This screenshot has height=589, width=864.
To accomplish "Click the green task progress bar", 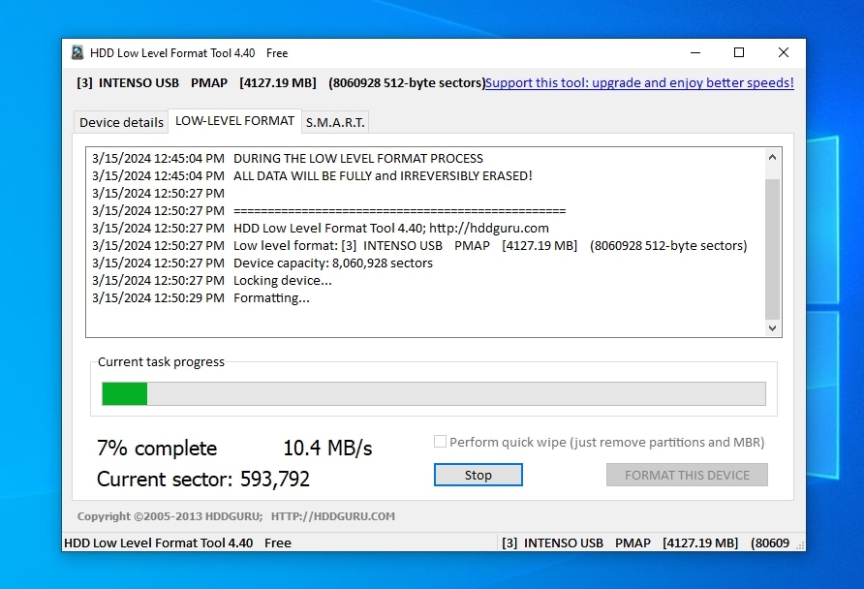I will [434, 394].
